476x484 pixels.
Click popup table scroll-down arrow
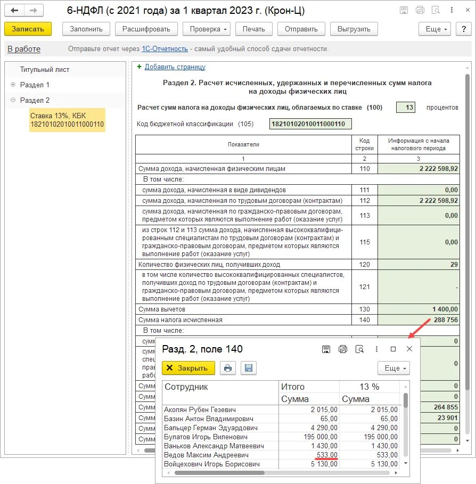[x=406, y=463]
